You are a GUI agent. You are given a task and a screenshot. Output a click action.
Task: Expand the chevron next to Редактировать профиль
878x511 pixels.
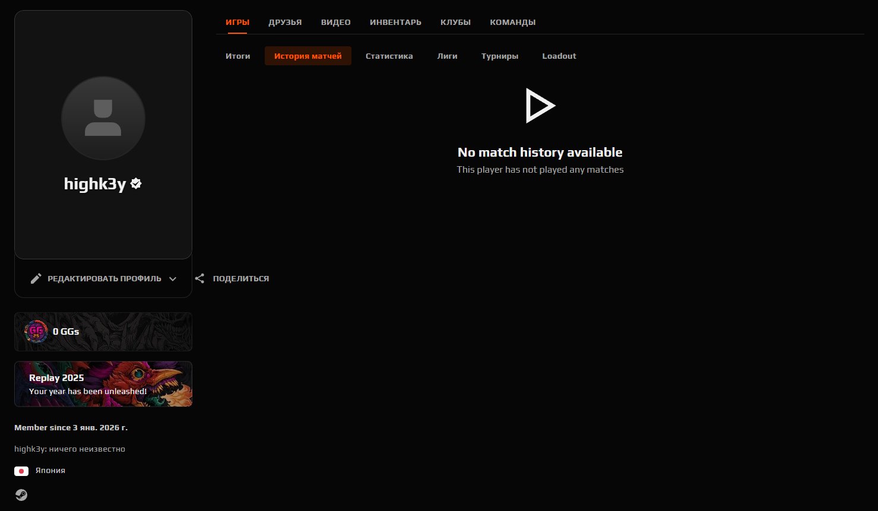[173, 278]
